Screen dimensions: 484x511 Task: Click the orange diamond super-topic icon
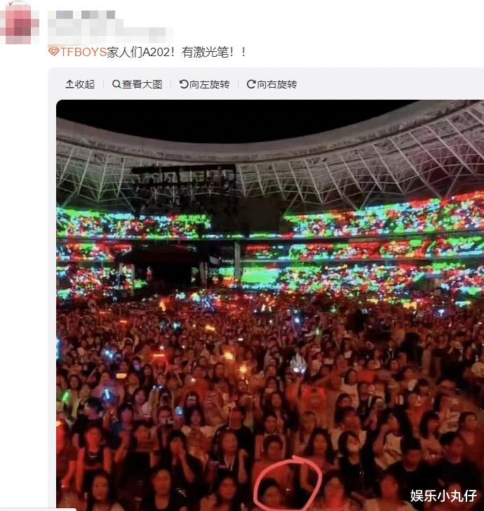click(54, 52)
